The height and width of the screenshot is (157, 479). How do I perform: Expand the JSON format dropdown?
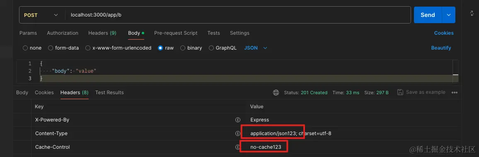[256, 48]
